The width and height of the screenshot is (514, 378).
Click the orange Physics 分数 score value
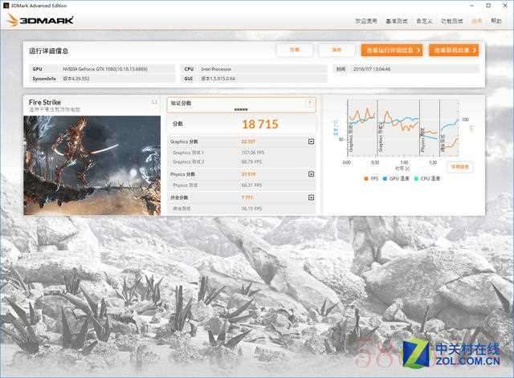(248, 174)
